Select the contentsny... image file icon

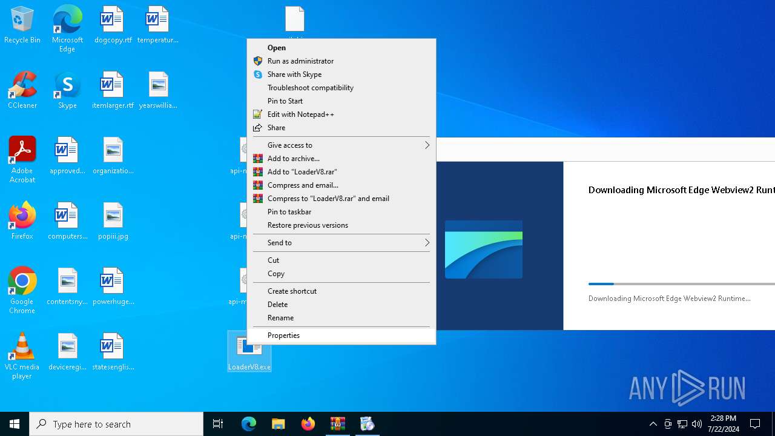[67, 286]
